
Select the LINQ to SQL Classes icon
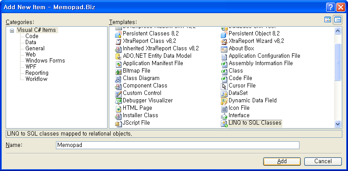(x=224, y=123)
